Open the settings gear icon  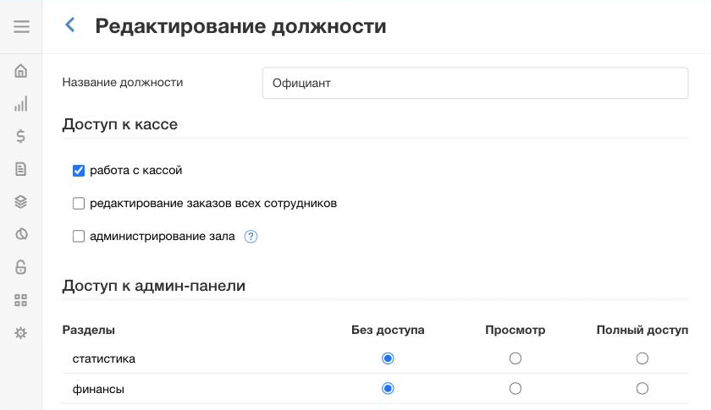pos(21,333)
